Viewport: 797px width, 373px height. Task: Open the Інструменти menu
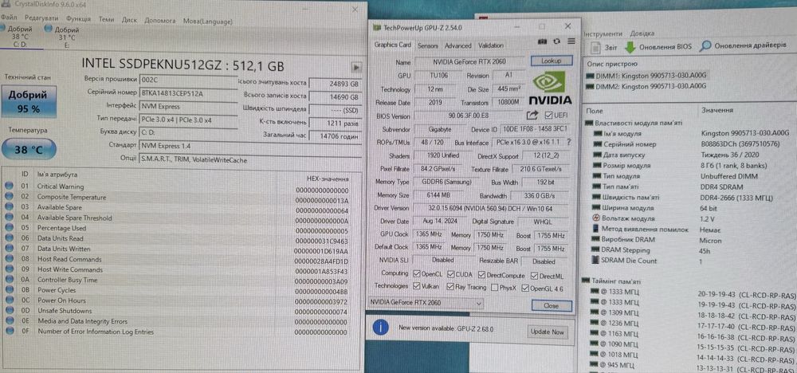(603, 33)
